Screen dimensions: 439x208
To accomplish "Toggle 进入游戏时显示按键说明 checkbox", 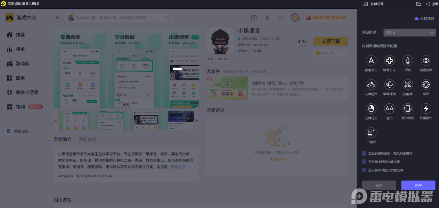I will pos(364,170).
